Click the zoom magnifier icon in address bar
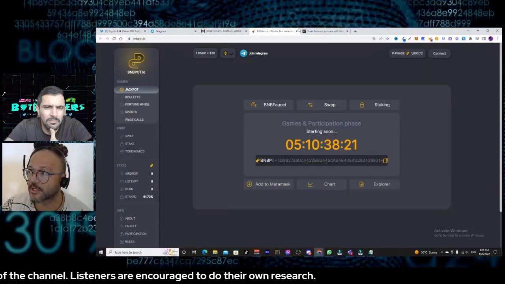 pyautogui.click(x=374, y=39)
